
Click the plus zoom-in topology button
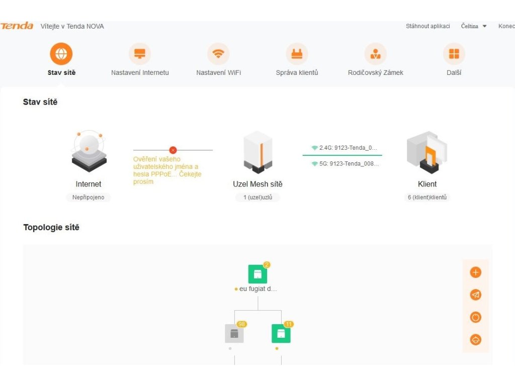(x=476, y=272)
